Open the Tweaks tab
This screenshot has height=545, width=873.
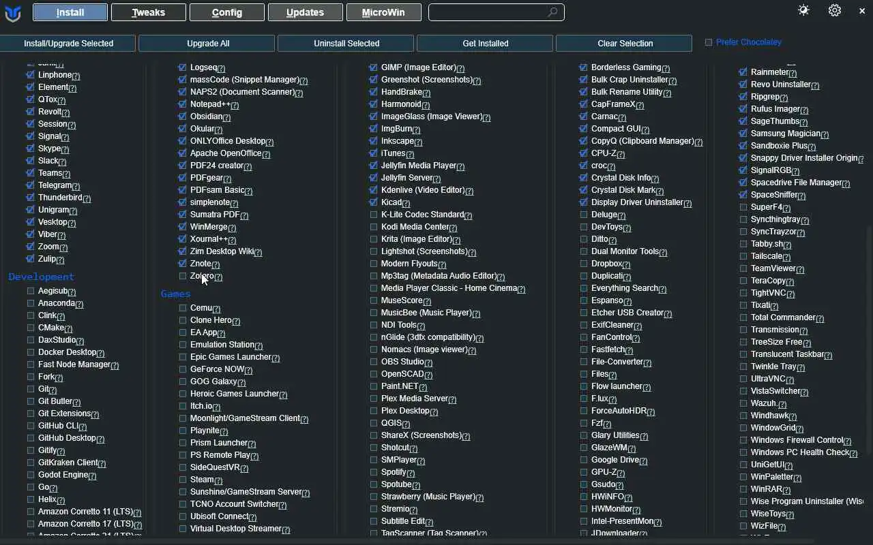click(149, 12)
